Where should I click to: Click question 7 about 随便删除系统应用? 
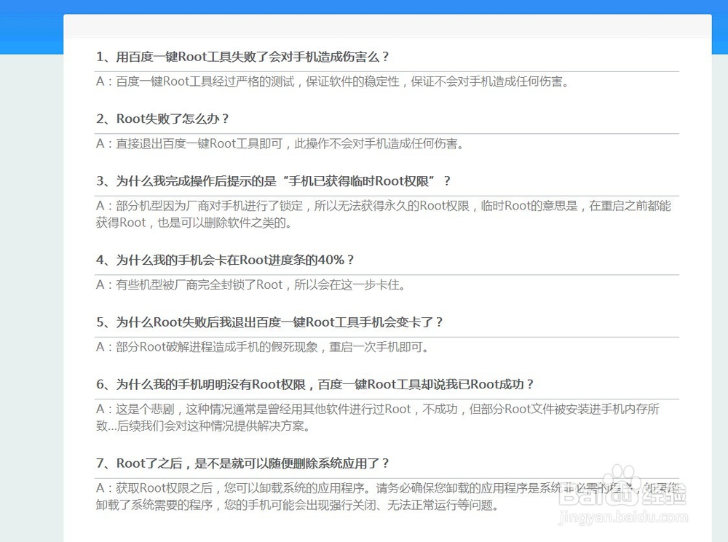(242, 463)
